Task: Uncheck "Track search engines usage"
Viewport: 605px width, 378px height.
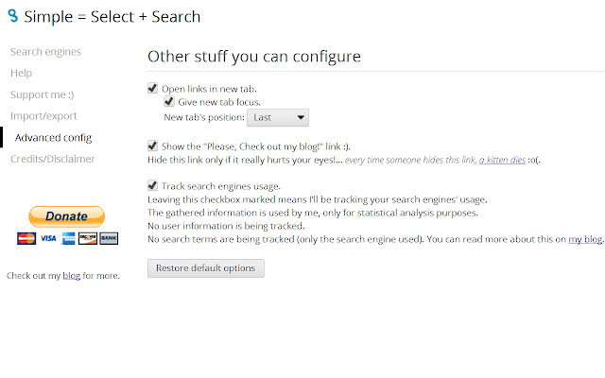Action: [153, 185]
